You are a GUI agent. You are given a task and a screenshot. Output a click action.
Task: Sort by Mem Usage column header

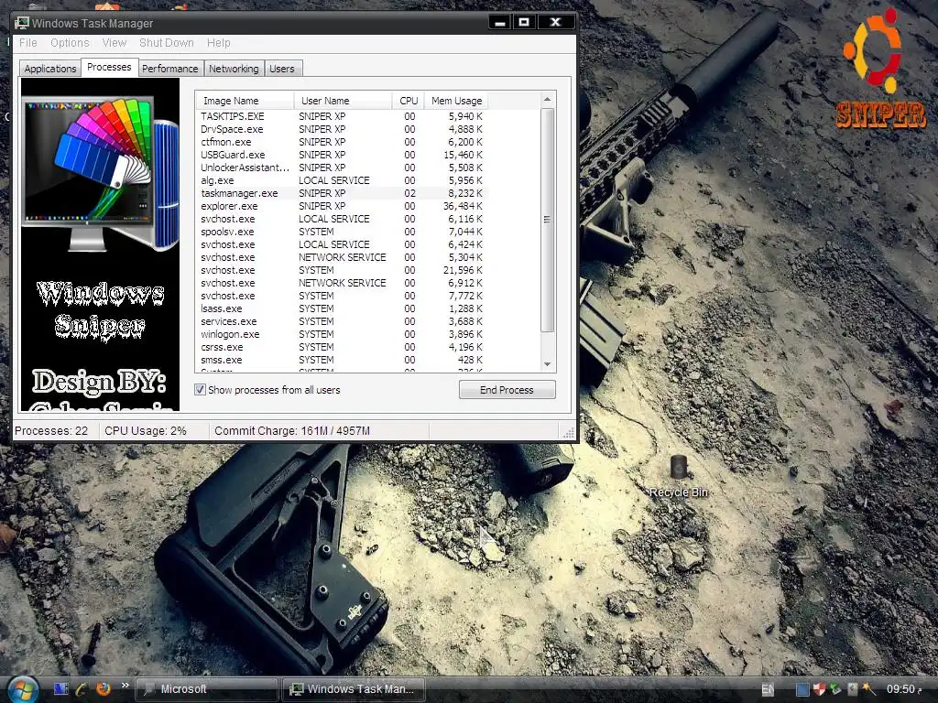456,101
